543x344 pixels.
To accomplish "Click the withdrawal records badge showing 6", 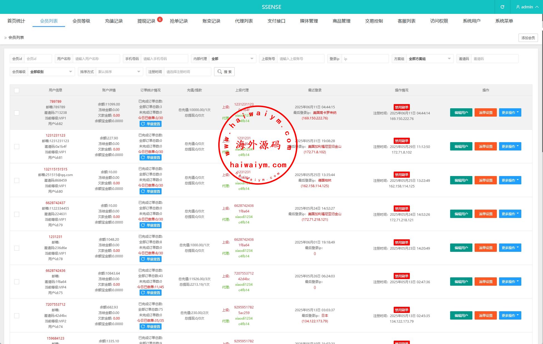I will [x=160, y=19].
